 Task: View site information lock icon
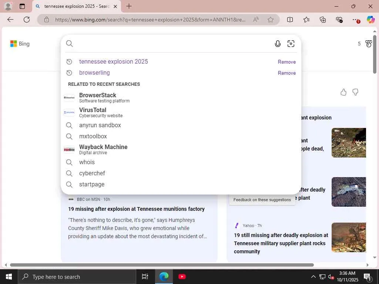click(x=47, y=20)
